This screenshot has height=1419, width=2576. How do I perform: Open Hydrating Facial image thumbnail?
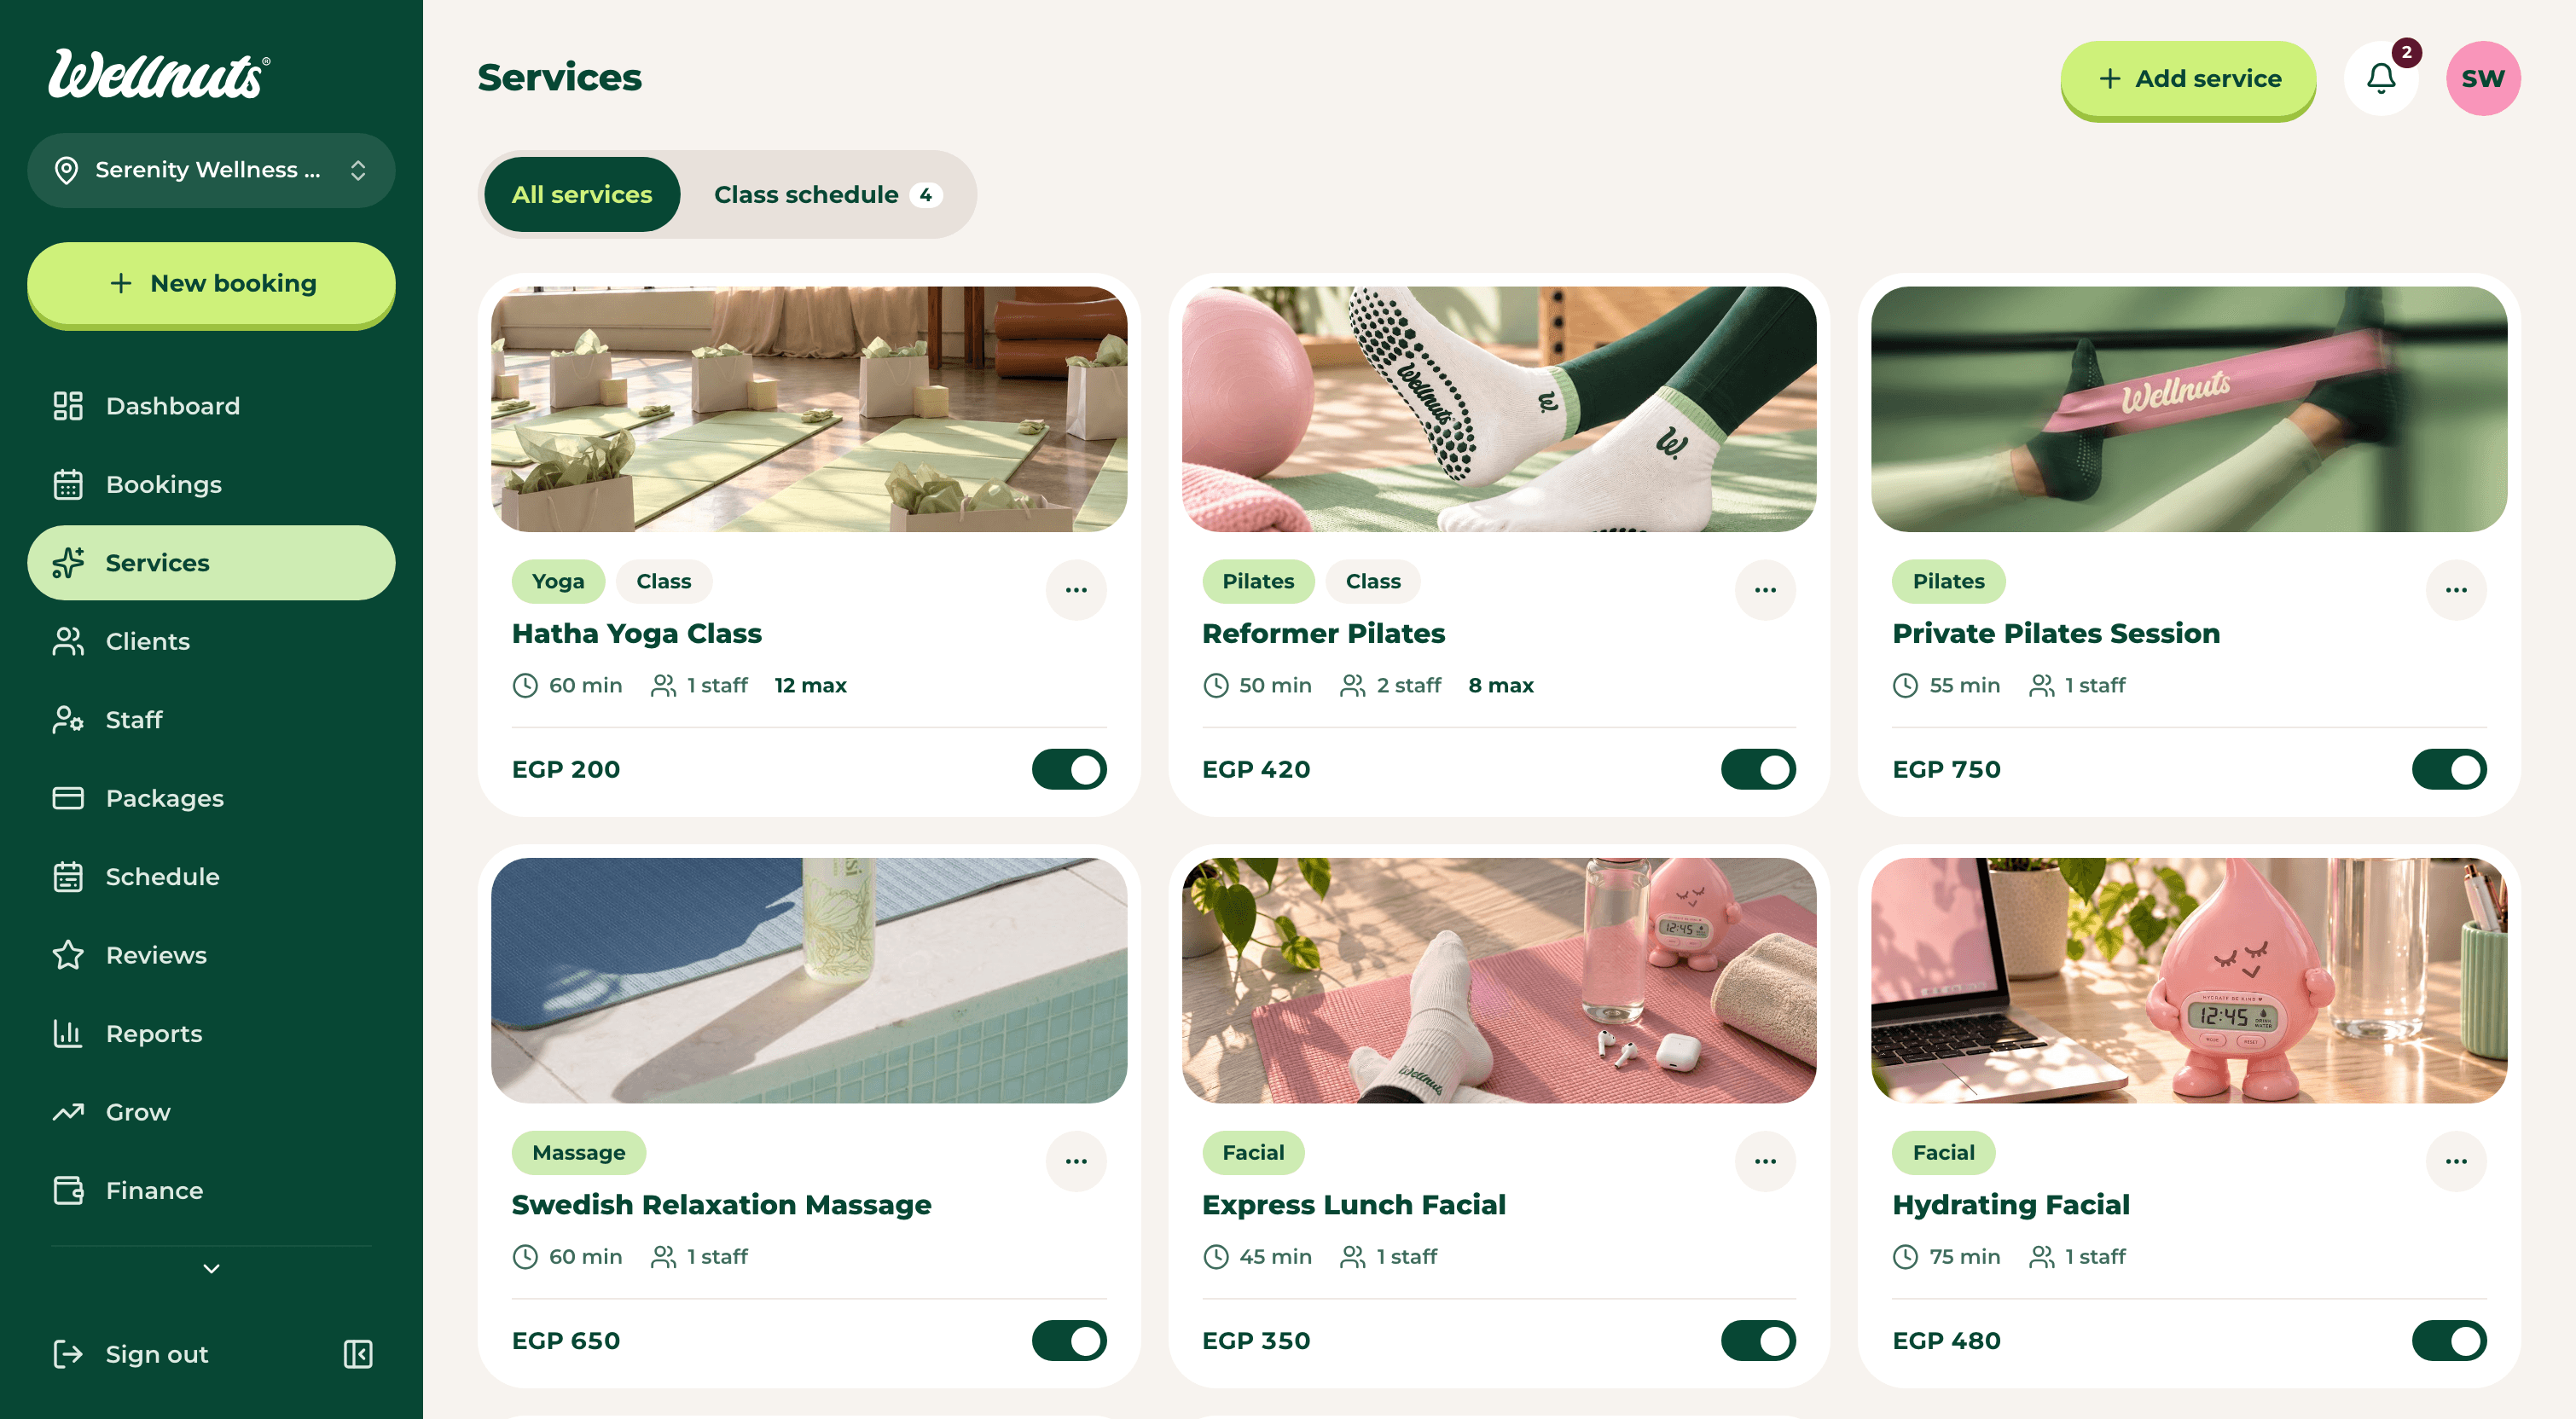click(2189, 980)
